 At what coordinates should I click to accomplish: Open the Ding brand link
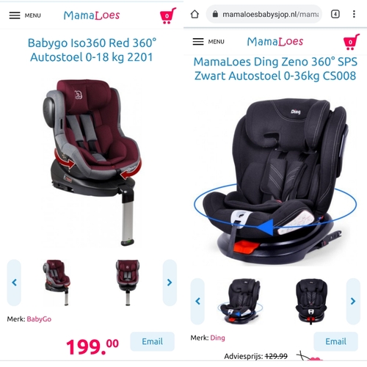click(x=217, y=338)
